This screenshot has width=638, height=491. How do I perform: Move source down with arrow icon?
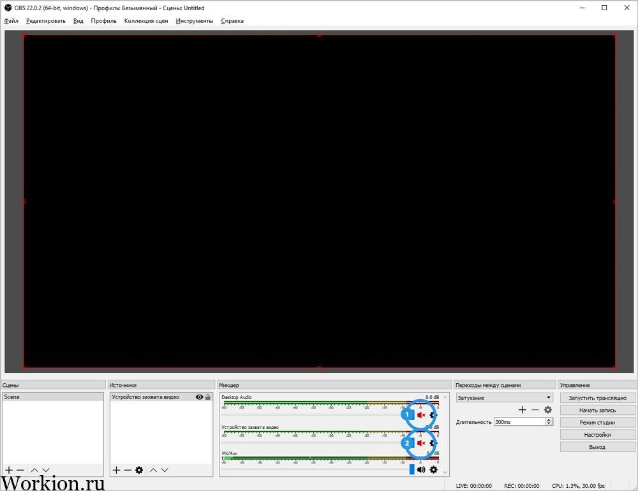[165, 470]
